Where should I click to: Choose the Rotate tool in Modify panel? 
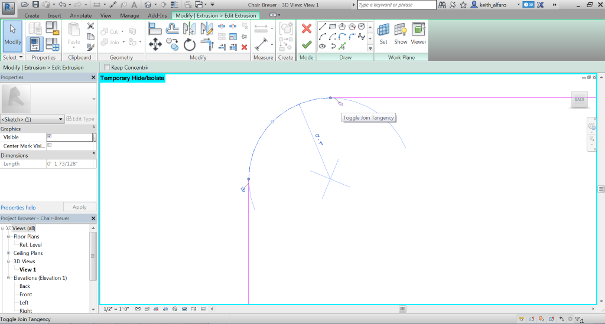pyautogui.click(x=190, y=44)
